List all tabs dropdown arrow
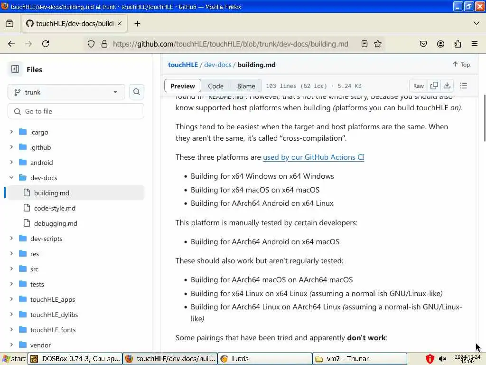 point(477,23)
